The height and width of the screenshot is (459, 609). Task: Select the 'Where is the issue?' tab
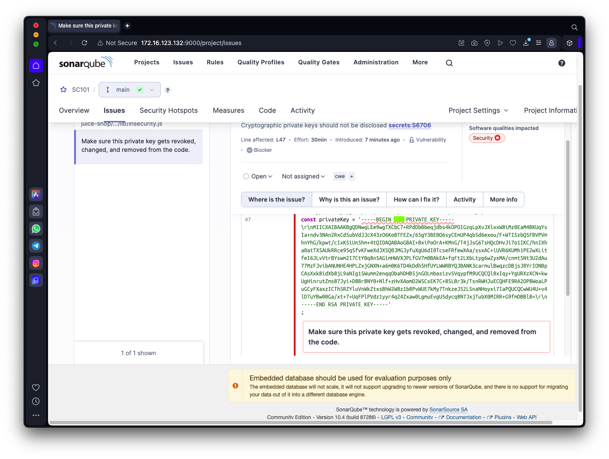point(277,199)
